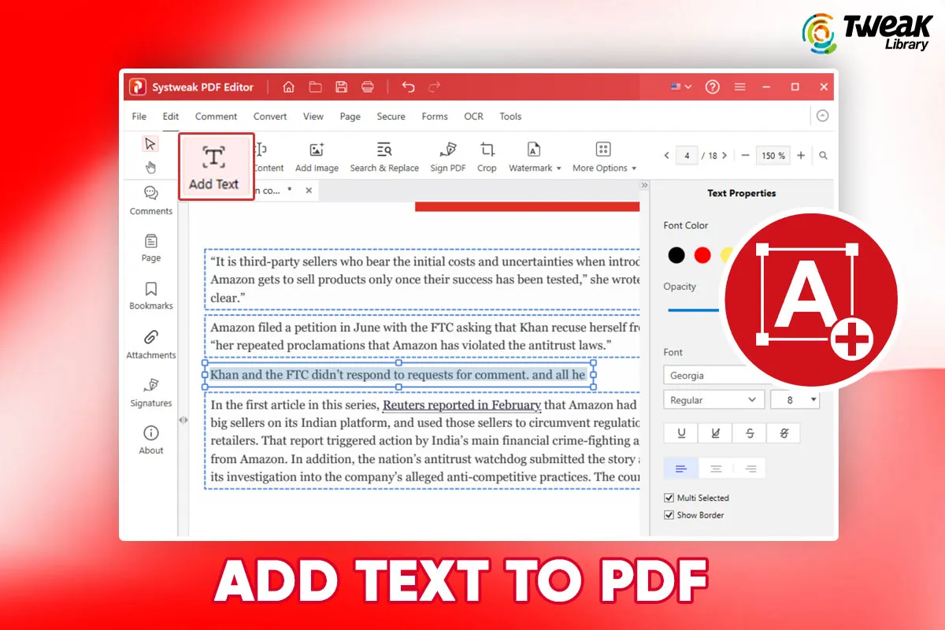This screenshot has height=630, width=945.
Task: Pick the red font color swatch
Action: point(702,254)
